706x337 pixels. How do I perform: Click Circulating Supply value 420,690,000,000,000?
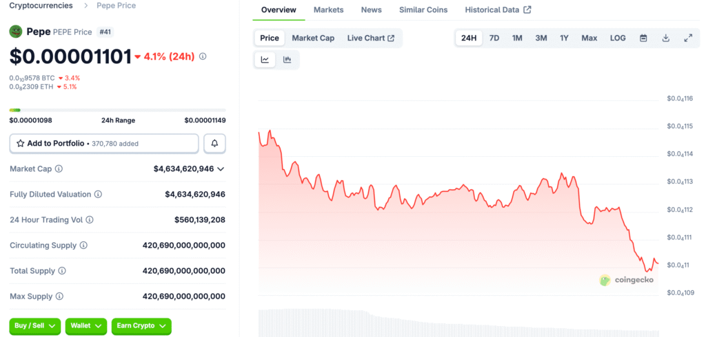(x=183, y=246)
